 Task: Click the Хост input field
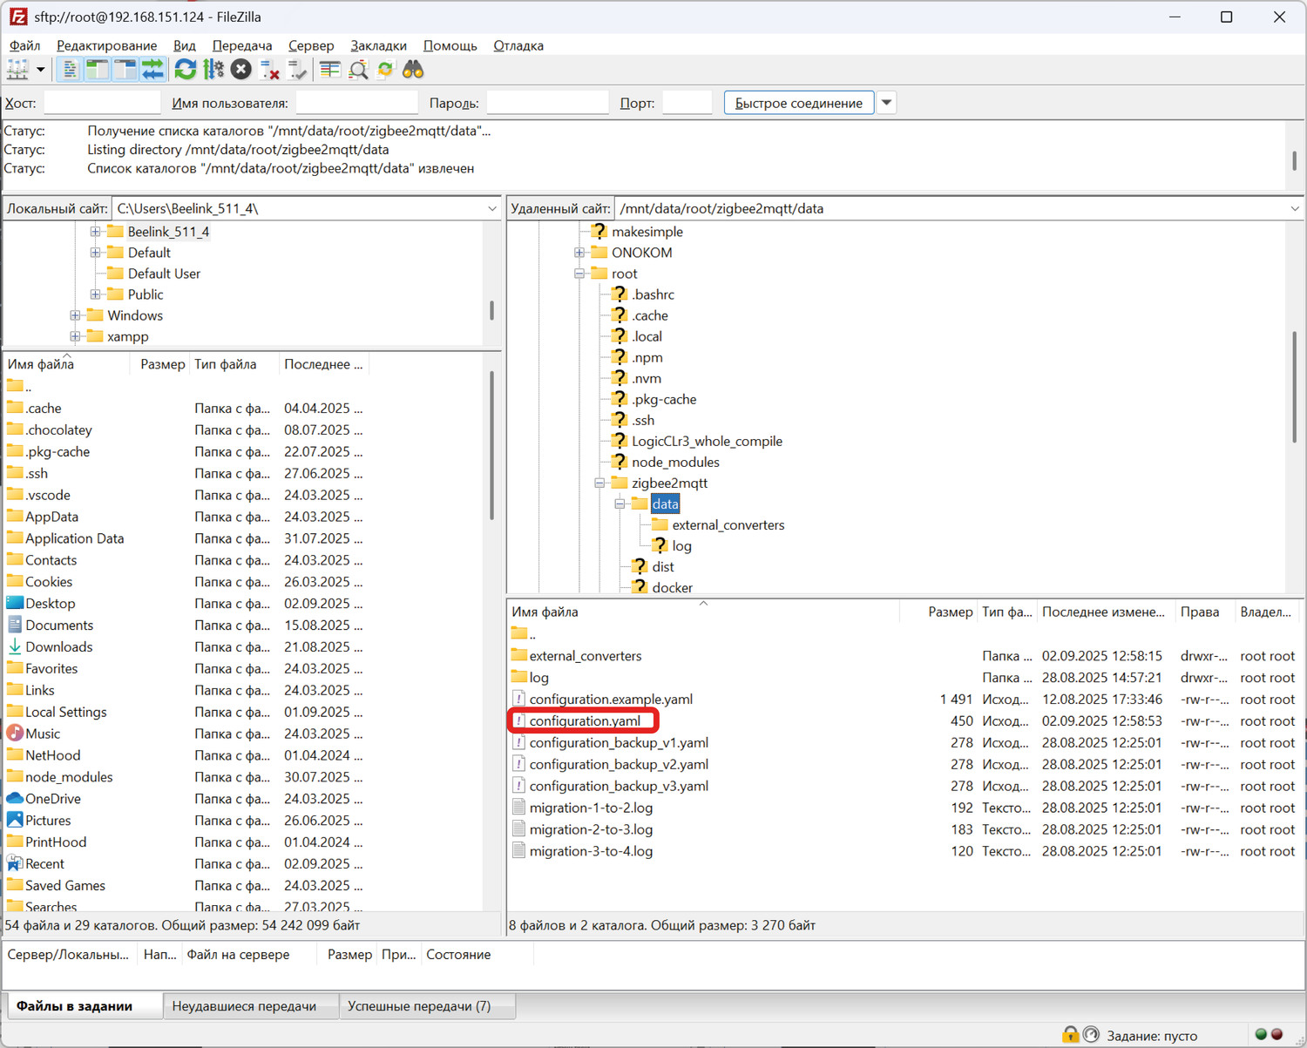point(102,103)
